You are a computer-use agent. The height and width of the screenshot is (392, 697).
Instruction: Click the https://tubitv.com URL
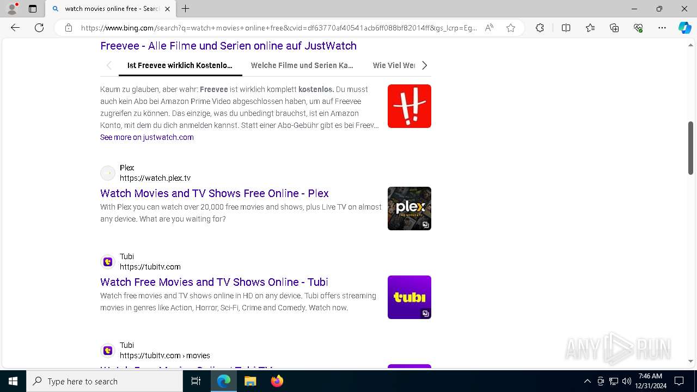click(x=150, y=267)
